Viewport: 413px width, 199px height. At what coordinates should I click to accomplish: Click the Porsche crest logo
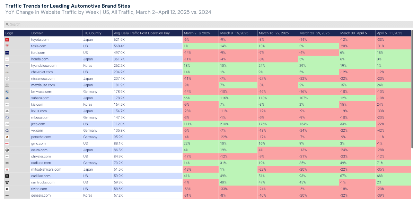point(8,137)
